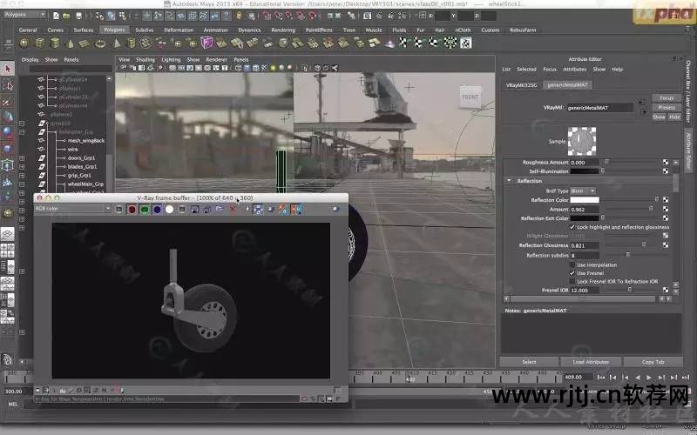Click the Copy Tab button

(653, 362)
